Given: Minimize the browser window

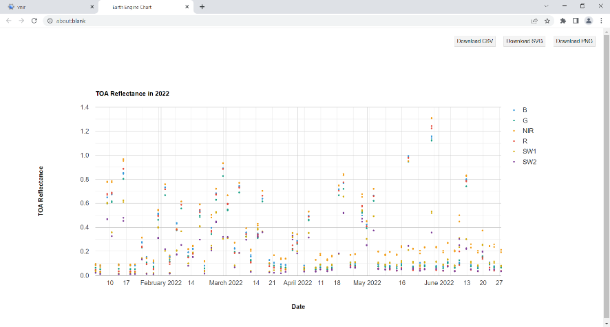Looking at the screenshot, I should click(565, 6).
